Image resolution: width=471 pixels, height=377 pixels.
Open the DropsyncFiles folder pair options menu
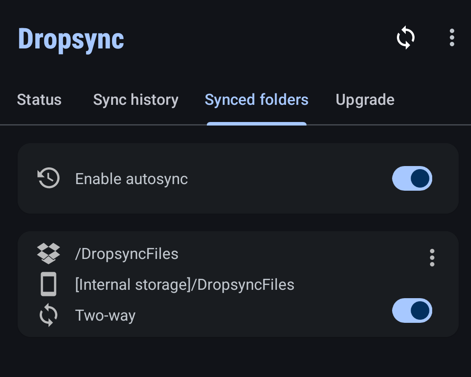tap(432, 258)
